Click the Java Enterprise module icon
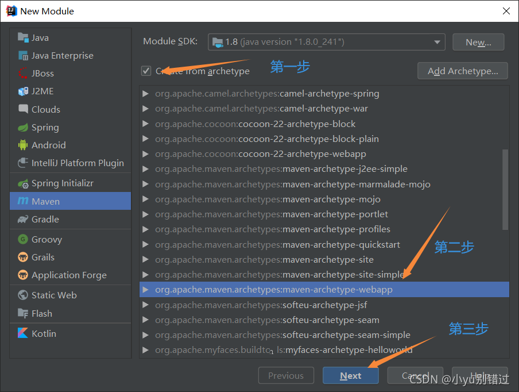Screen dimensions: 519x392 [x=23, y=55]
